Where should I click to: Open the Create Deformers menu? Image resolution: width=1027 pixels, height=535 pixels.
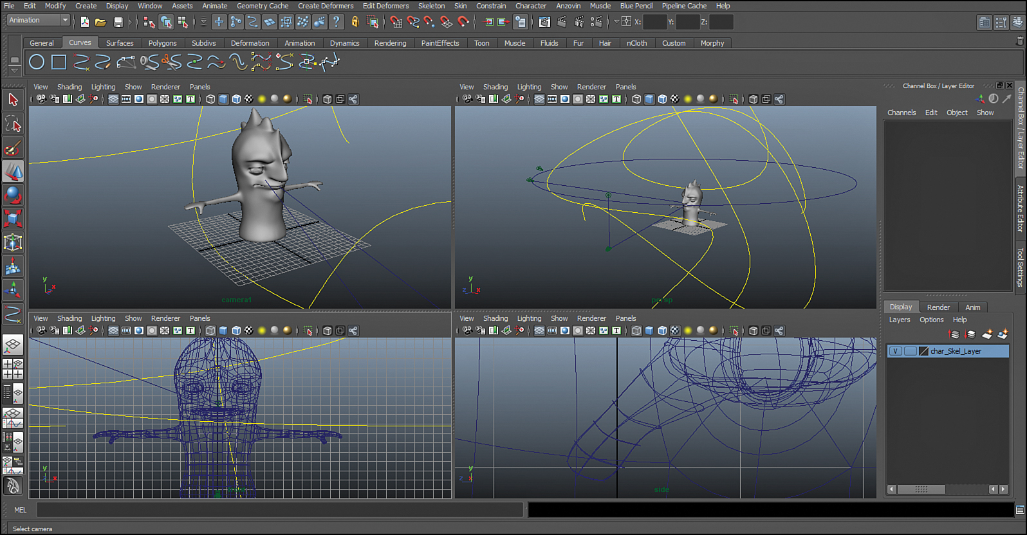[326, 6]
